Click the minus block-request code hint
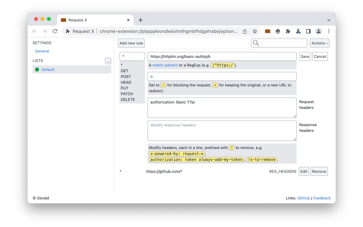Viewport: 363px width, 227px height. point(163,85)
